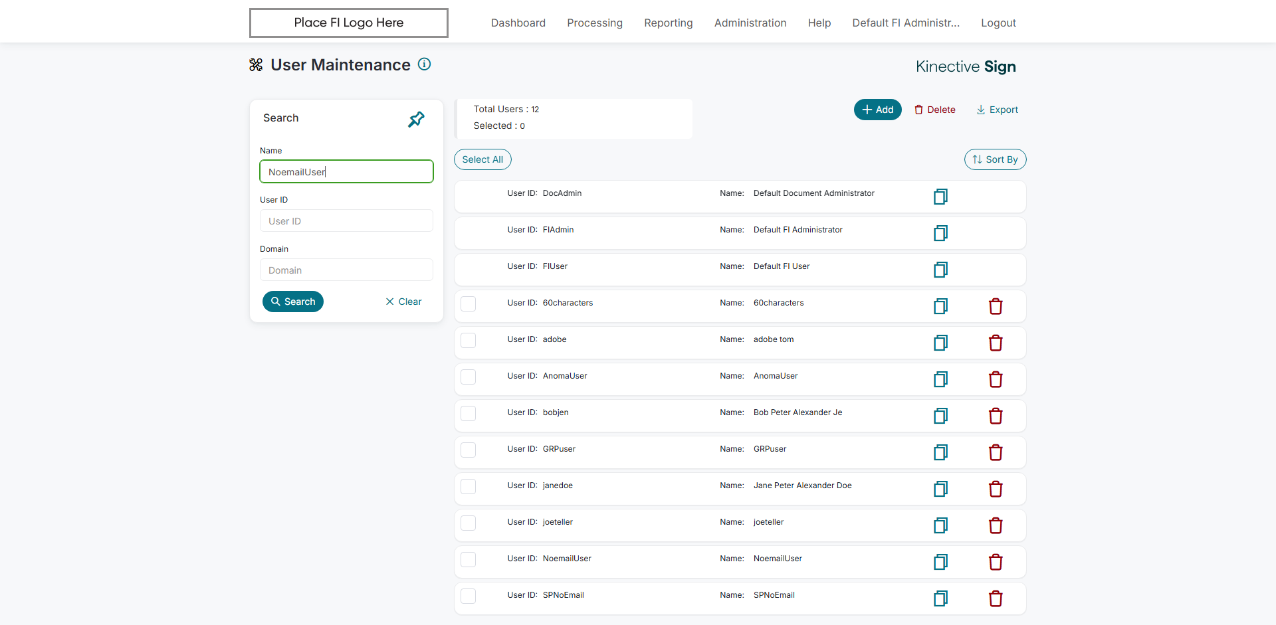
Task: Click the copy icon for SPNoEmail user
Action: click(940, 598)
